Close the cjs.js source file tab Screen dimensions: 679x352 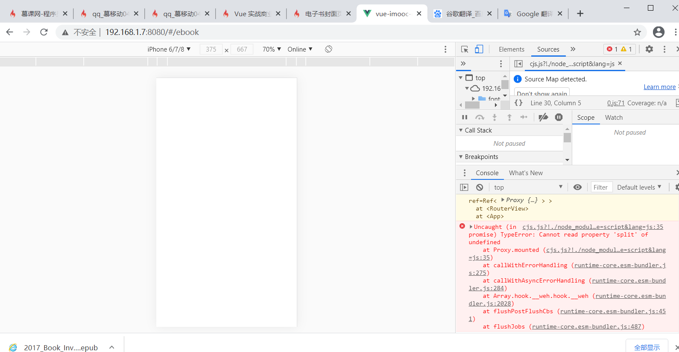click(620, 63)
